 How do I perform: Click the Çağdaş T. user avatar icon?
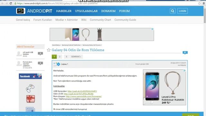click(57, 64)
